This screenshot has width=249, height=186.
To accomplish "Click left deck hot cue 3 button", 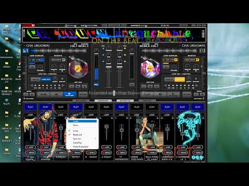I will click(x=85, y=86).
